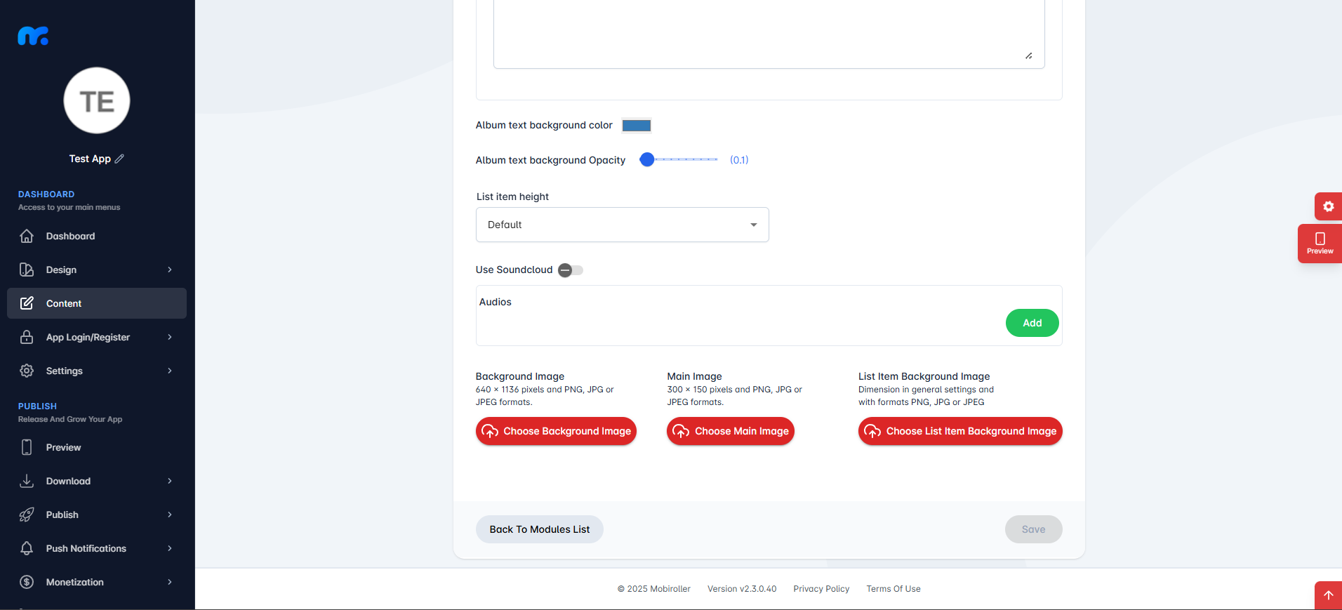Open the Design menu item
The width and height of the screenshot is (1342, 610).
pyautogui.click(x=97, y=270)
